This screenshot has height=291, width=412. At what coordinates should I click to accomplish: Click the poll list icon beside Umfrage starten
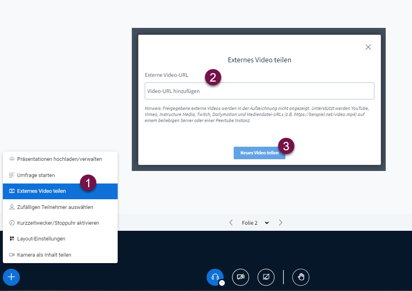point(12,175)
